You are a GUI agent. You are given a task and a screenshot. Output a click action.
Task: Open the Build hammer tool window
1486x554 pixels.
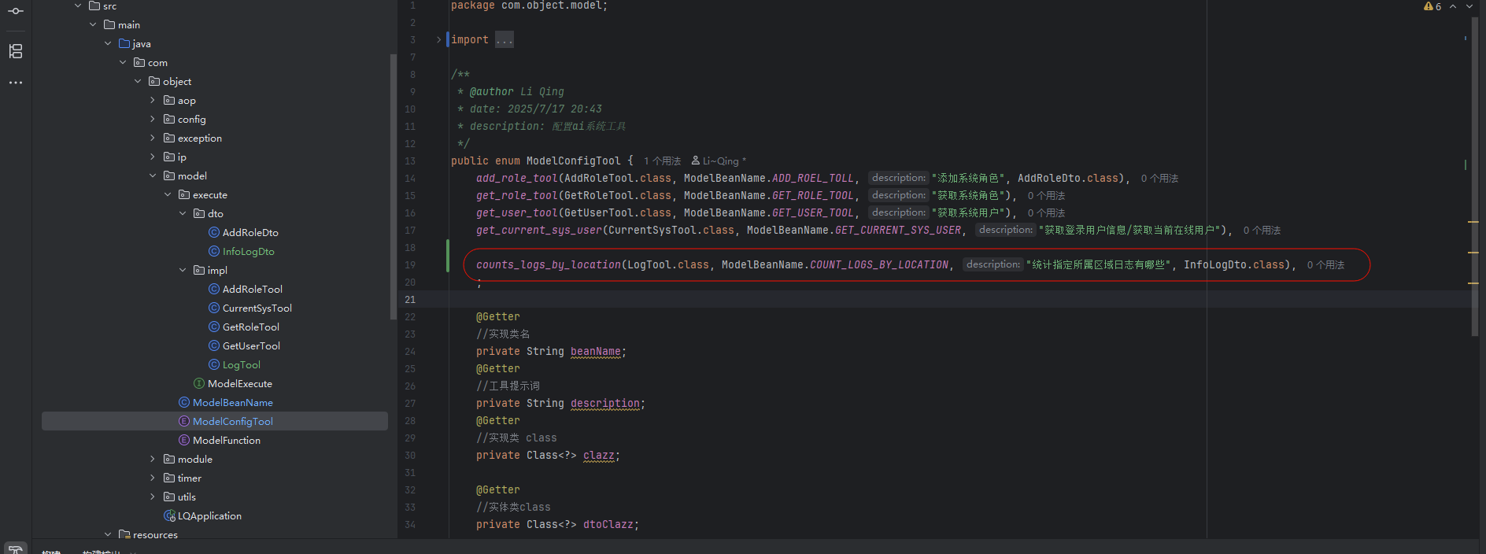point(16,548)
